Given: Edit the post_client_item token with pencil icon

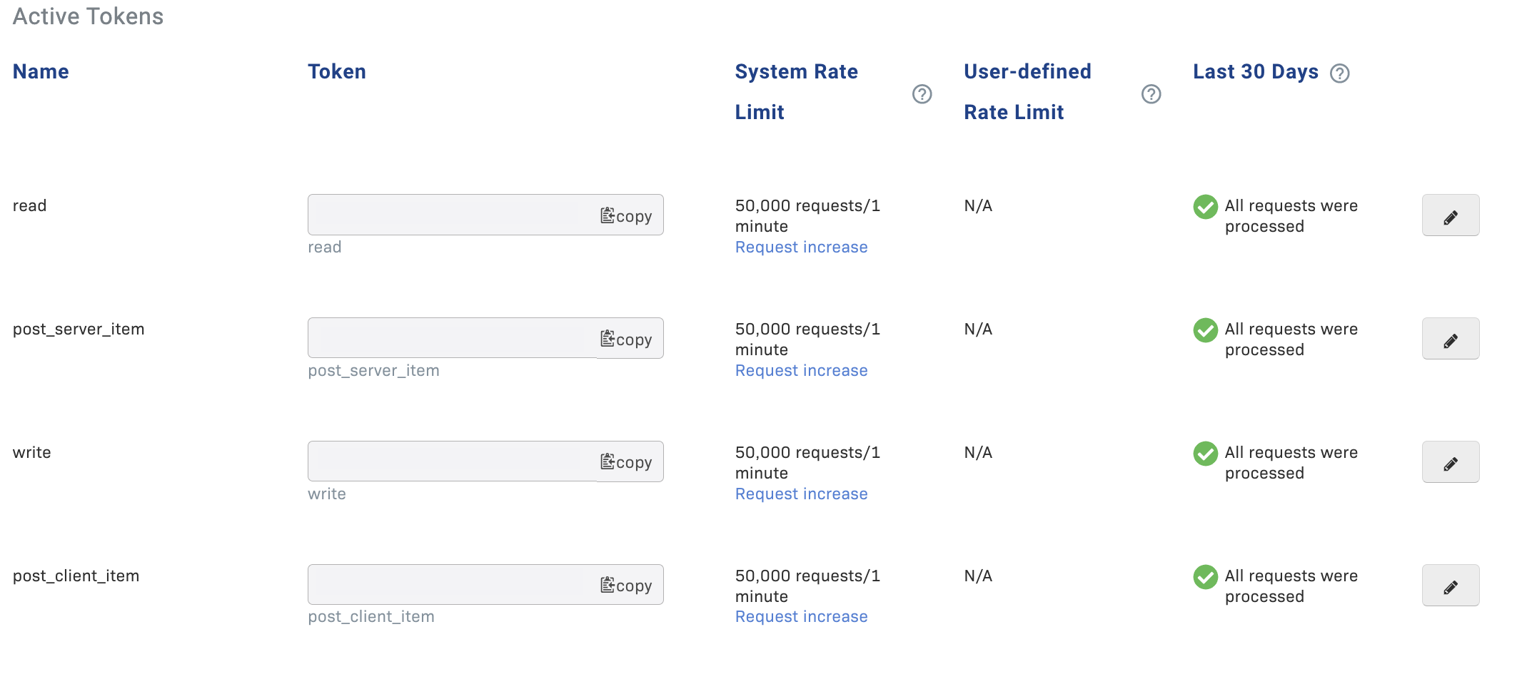Looking at the screenshot, I should tap(1450, 586).
